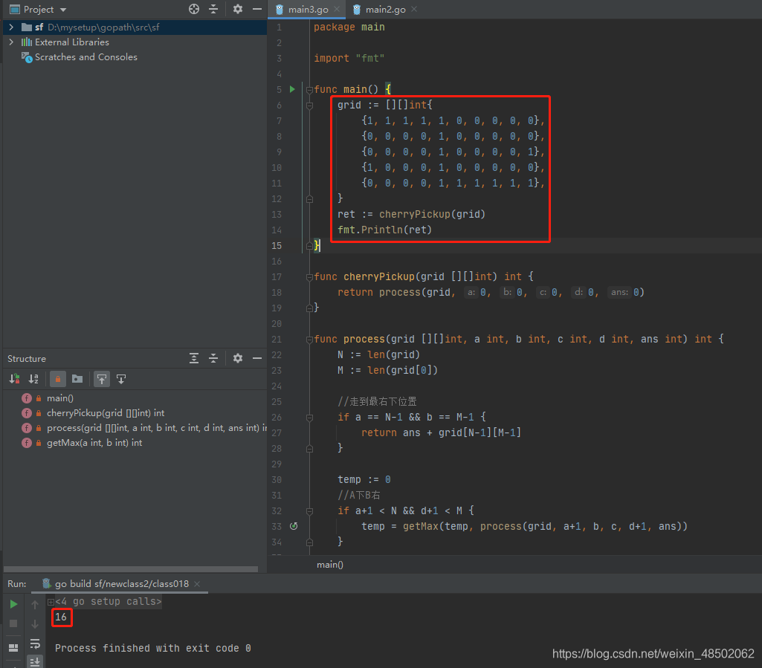Click the locate/select opened file target icon
The height and width of the screenshot is (668, 762).
tap(194, 9)
